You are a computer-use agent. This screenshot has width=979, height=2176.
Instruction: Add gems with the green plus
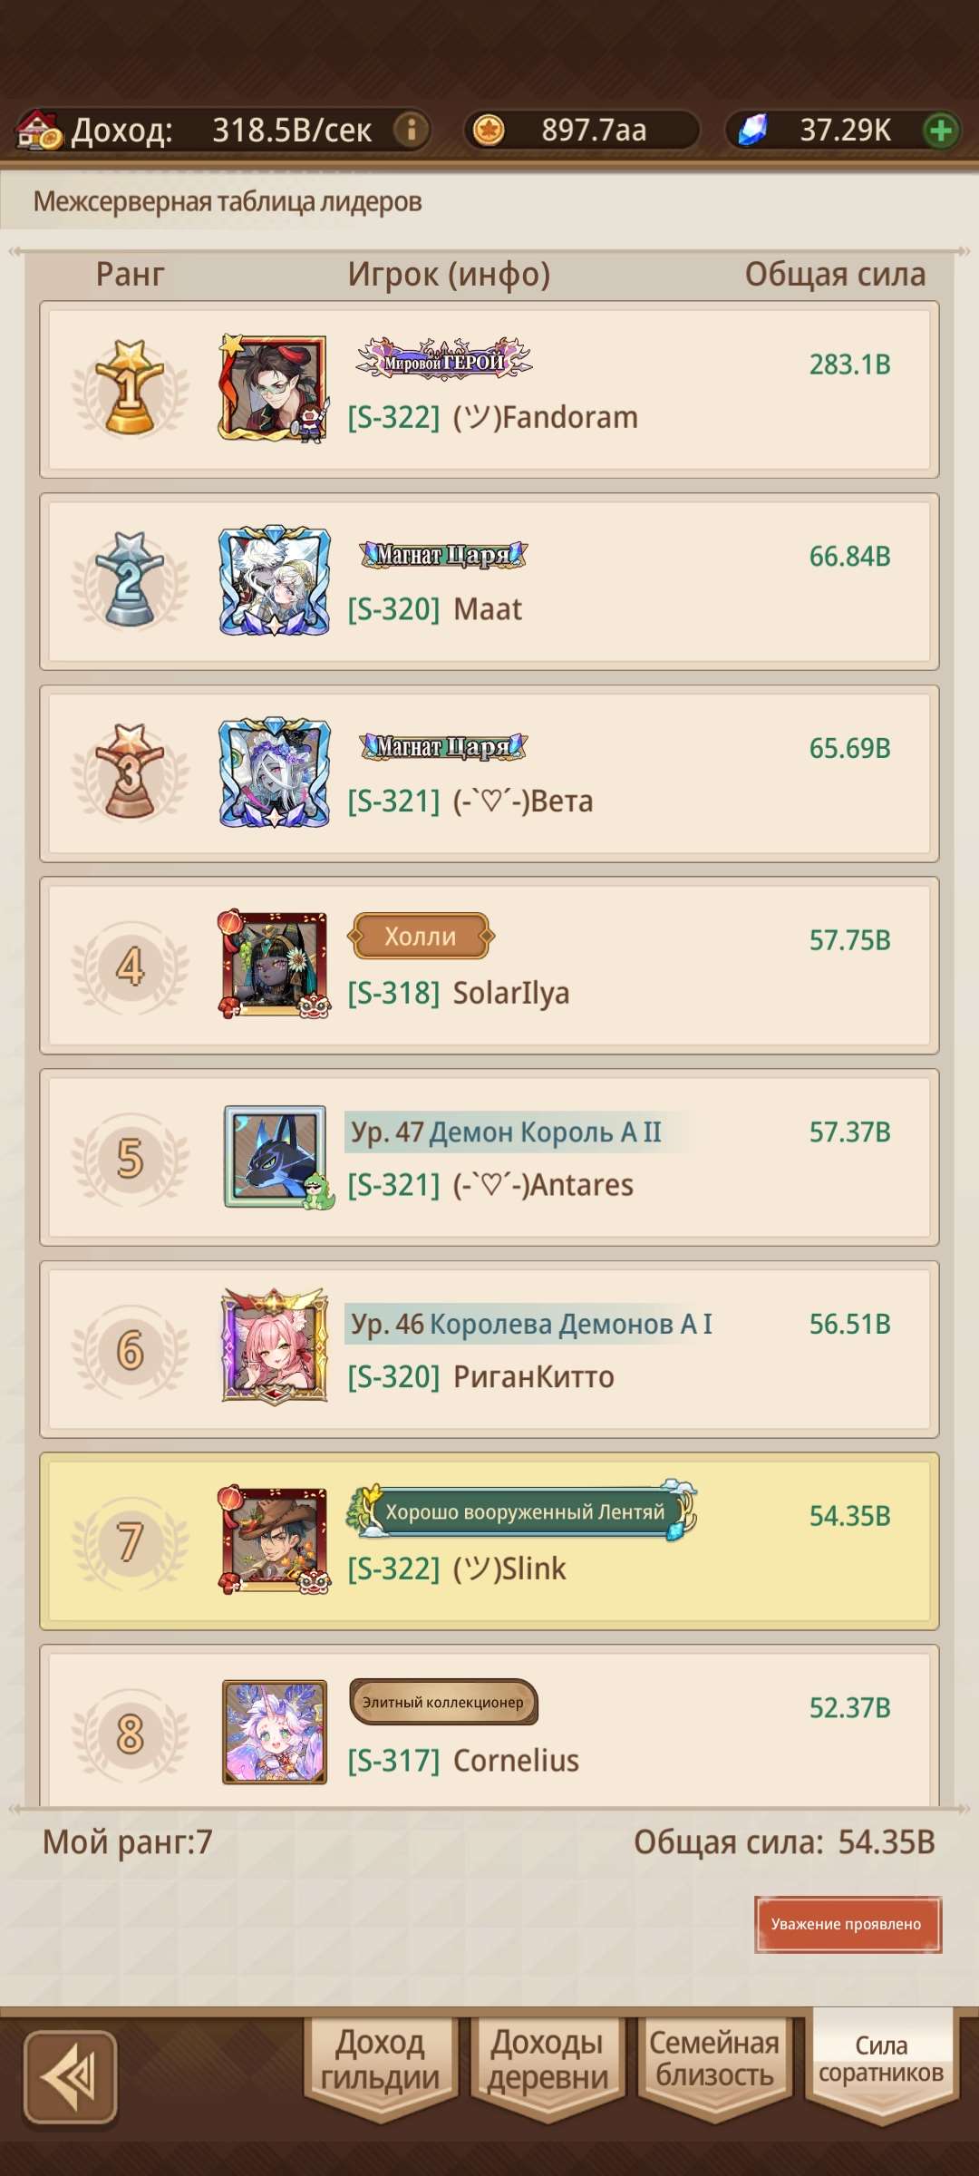coord(941,130)
